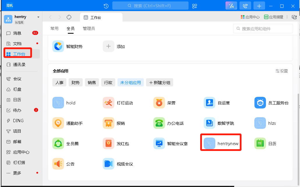This screenshot has height=187, width=300.
Task: Open the 公告 app
Action: pyautogui.click(x=58, y=164)
